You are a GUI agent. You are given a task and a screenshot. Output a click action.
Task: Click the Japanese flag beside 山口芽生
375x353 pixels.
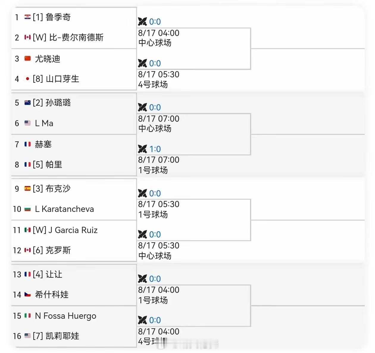click(28, 79)
